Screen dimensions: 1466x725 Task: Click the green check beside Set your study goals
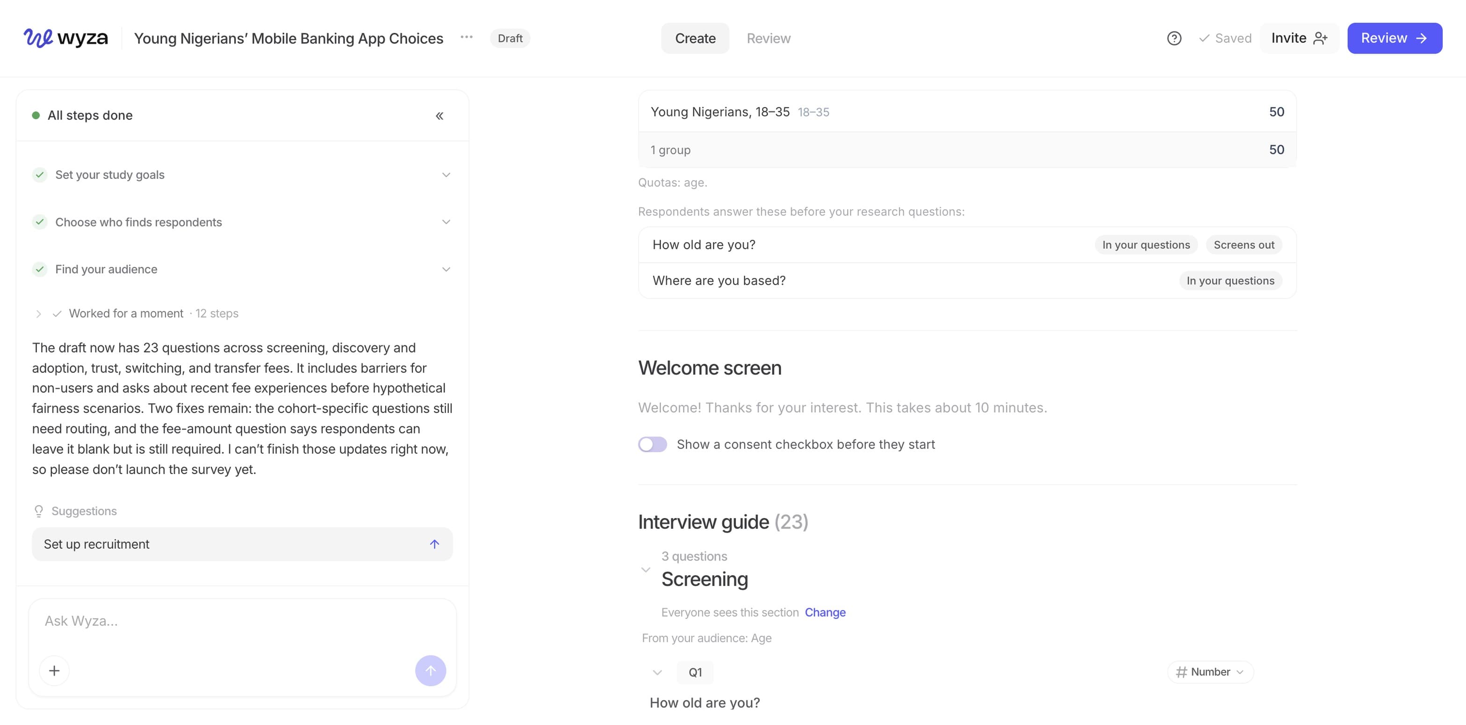click(x=40, y=175)
